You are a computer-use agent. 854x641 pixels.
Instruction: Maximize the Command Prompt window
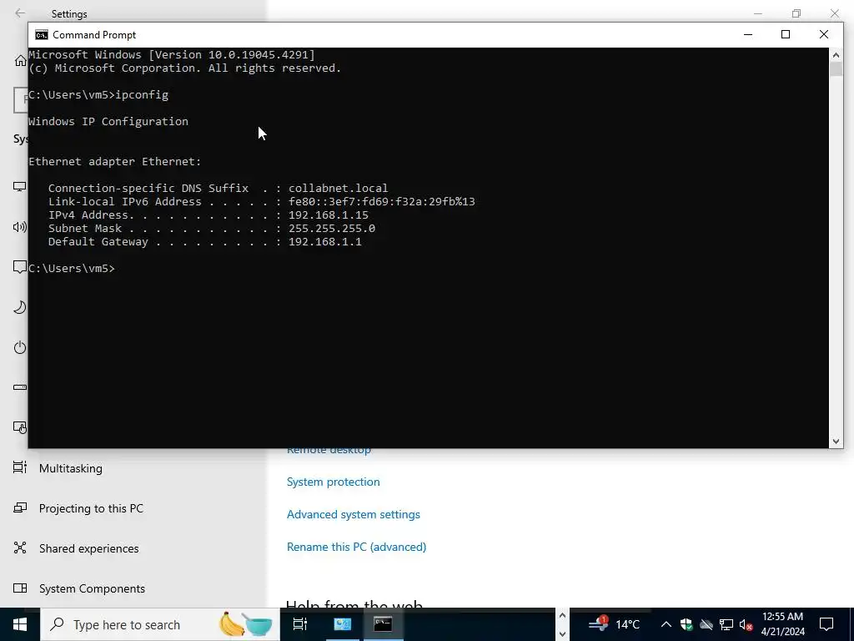[786, 34]
